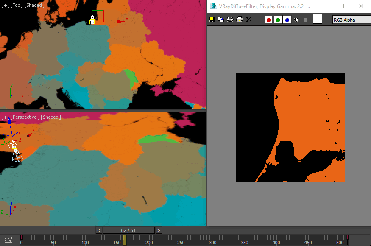Click the 3ds Max logo in the render window title bar
Viewport: 371px width, 246px height.
click(x=214, y=6)
